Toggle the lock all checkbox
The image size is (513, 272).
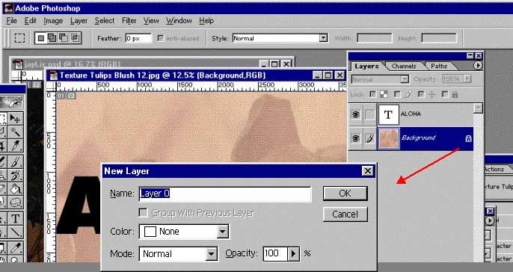[445, 94]
